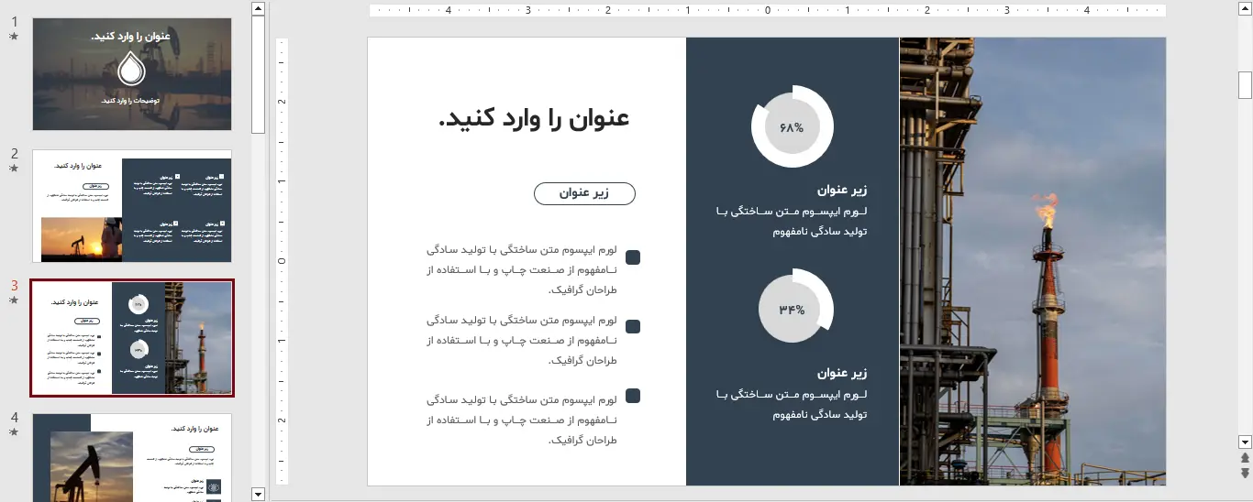
Task: Select the first square bullet marker
Action: point(632,257)
